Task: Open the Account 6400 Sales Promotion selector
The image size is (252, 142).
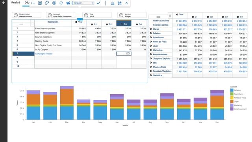Action: tap(61, 15)
